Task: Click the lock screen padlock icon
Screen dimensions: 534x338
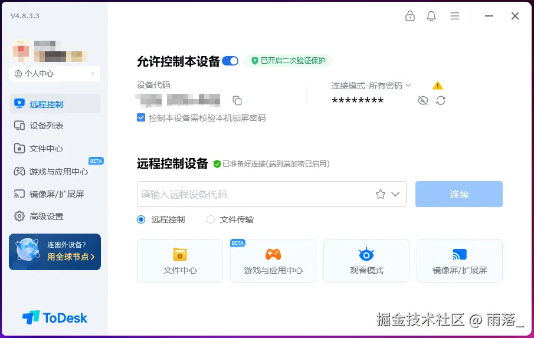Action: (410, 16)
